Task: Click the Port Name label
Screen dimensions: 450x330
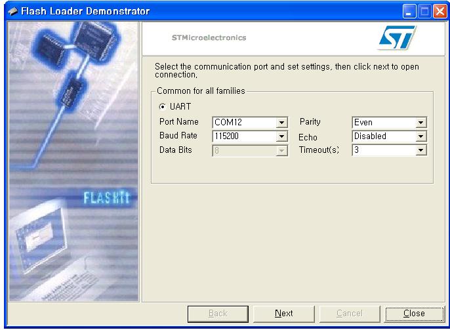Action: click(179, 121)
